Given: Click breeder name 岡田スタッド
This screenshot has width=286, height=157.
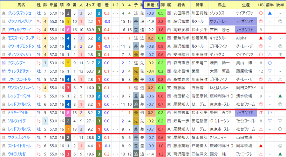Looking at the screenshot, I should 246,88.
